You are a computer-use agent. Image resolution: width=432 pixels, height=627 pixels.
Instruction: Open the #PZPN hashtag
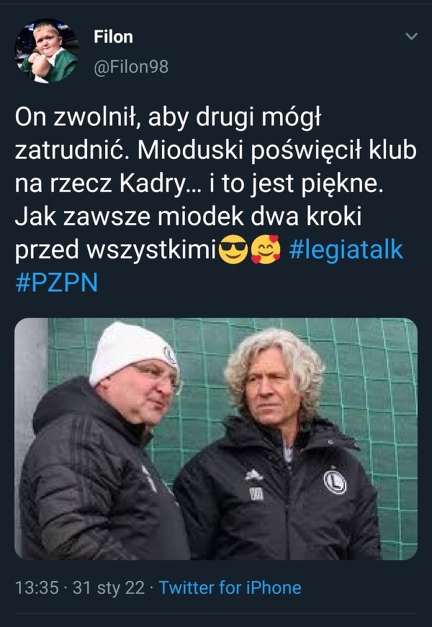pos(56,283)
